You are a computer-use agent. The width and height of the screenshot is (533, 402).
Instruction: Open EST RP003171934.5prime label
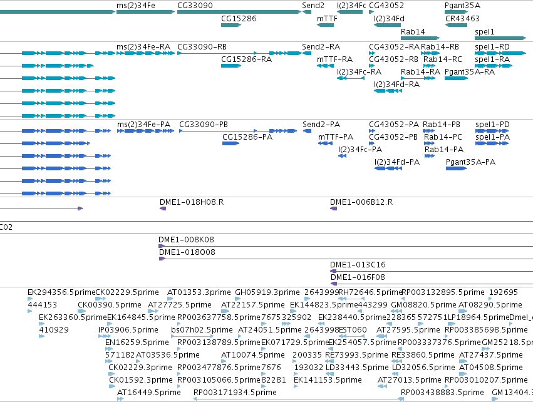pyautogui.click(x=235, y=393)
